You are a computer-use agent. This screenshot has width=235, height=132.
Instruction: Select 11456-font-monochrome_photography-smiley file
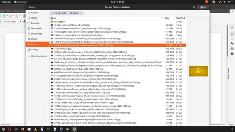[x=117, y=89]
